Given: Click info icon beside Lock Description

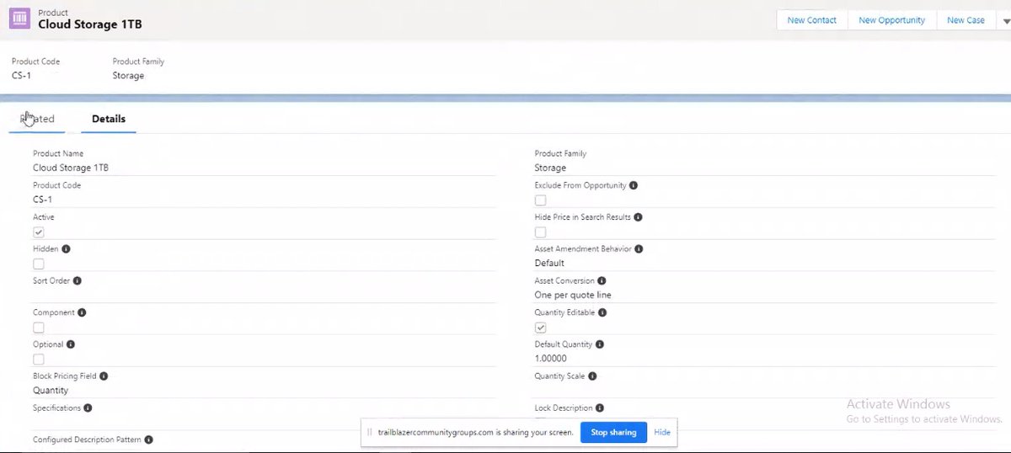Looking at the screenshot, I should [x=600, y=408].
